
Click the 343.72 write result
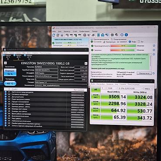click(x=140, y=117)
